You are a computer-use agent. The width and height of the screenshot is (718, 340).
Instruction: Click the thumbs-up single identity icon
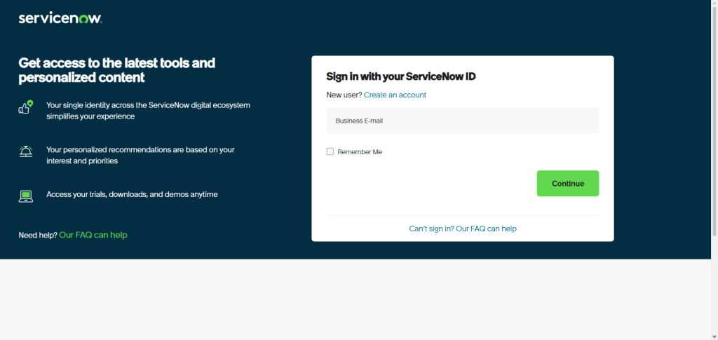coord(26,107)
